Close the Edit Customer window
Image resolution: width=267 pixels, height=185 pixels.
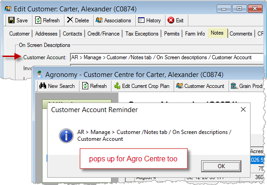pyautogui.click(x=255, y=9)
